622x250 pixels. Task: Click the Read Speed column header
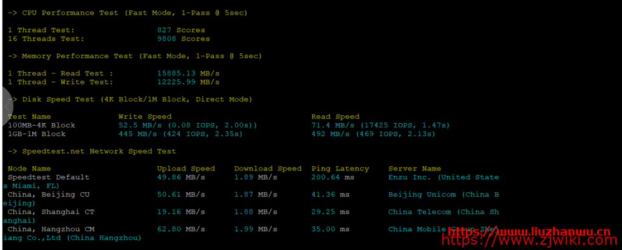point(335,117)
